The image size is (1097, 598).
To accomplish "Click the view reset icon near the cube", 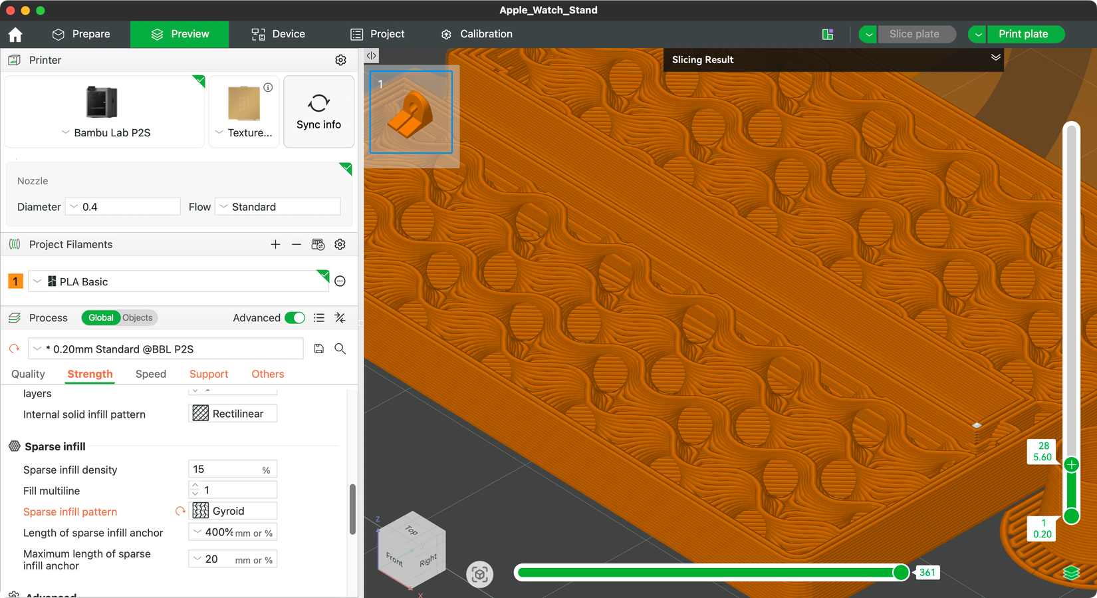I will click(x=479, y=574).
